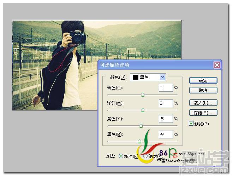
Task: Click the 洋红(M): label
Action: (x=115, y=103)
